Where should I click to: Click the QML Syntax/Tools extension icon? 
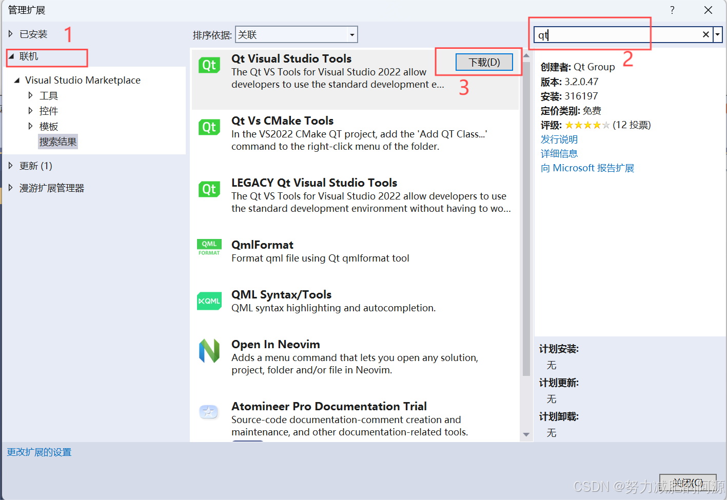point(209,301)
